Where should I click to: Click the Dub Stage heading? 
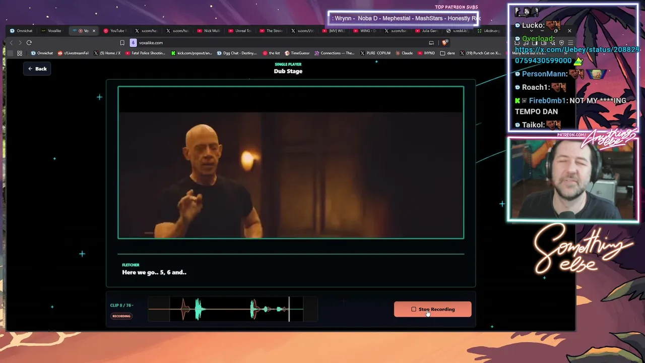click(x=288, y=71)
